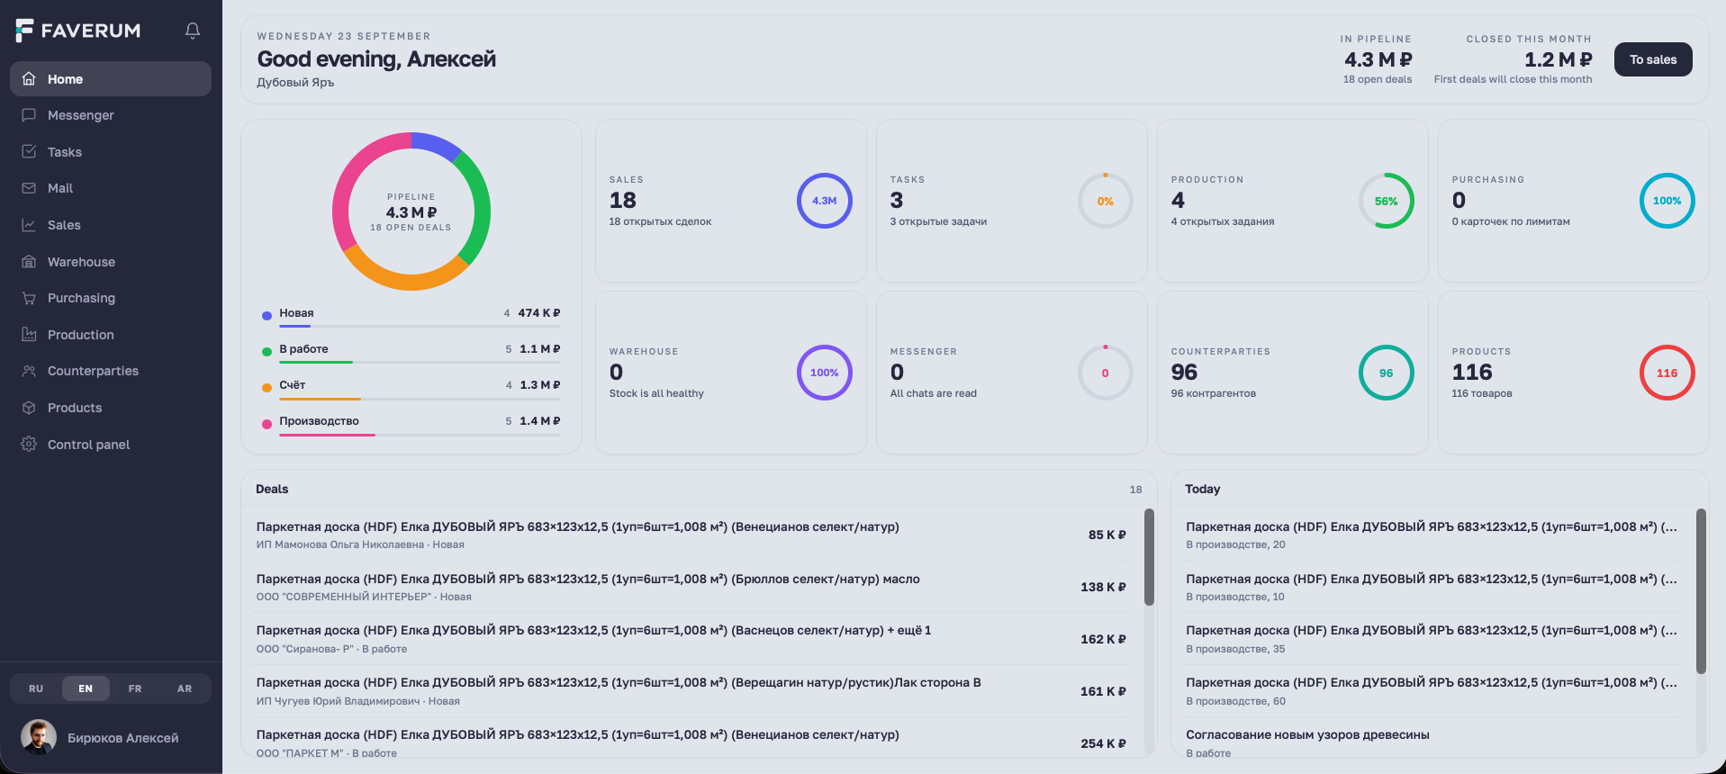
Task: Click the orange Счёт stage color dot
Action: pos(267,388)
